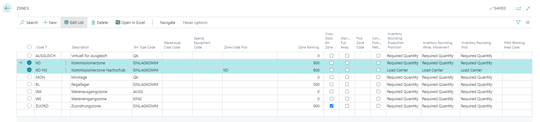Edit the Zone Ranking 500 cell
Viewport: 540px width, 122px height.
pos(300,84)
